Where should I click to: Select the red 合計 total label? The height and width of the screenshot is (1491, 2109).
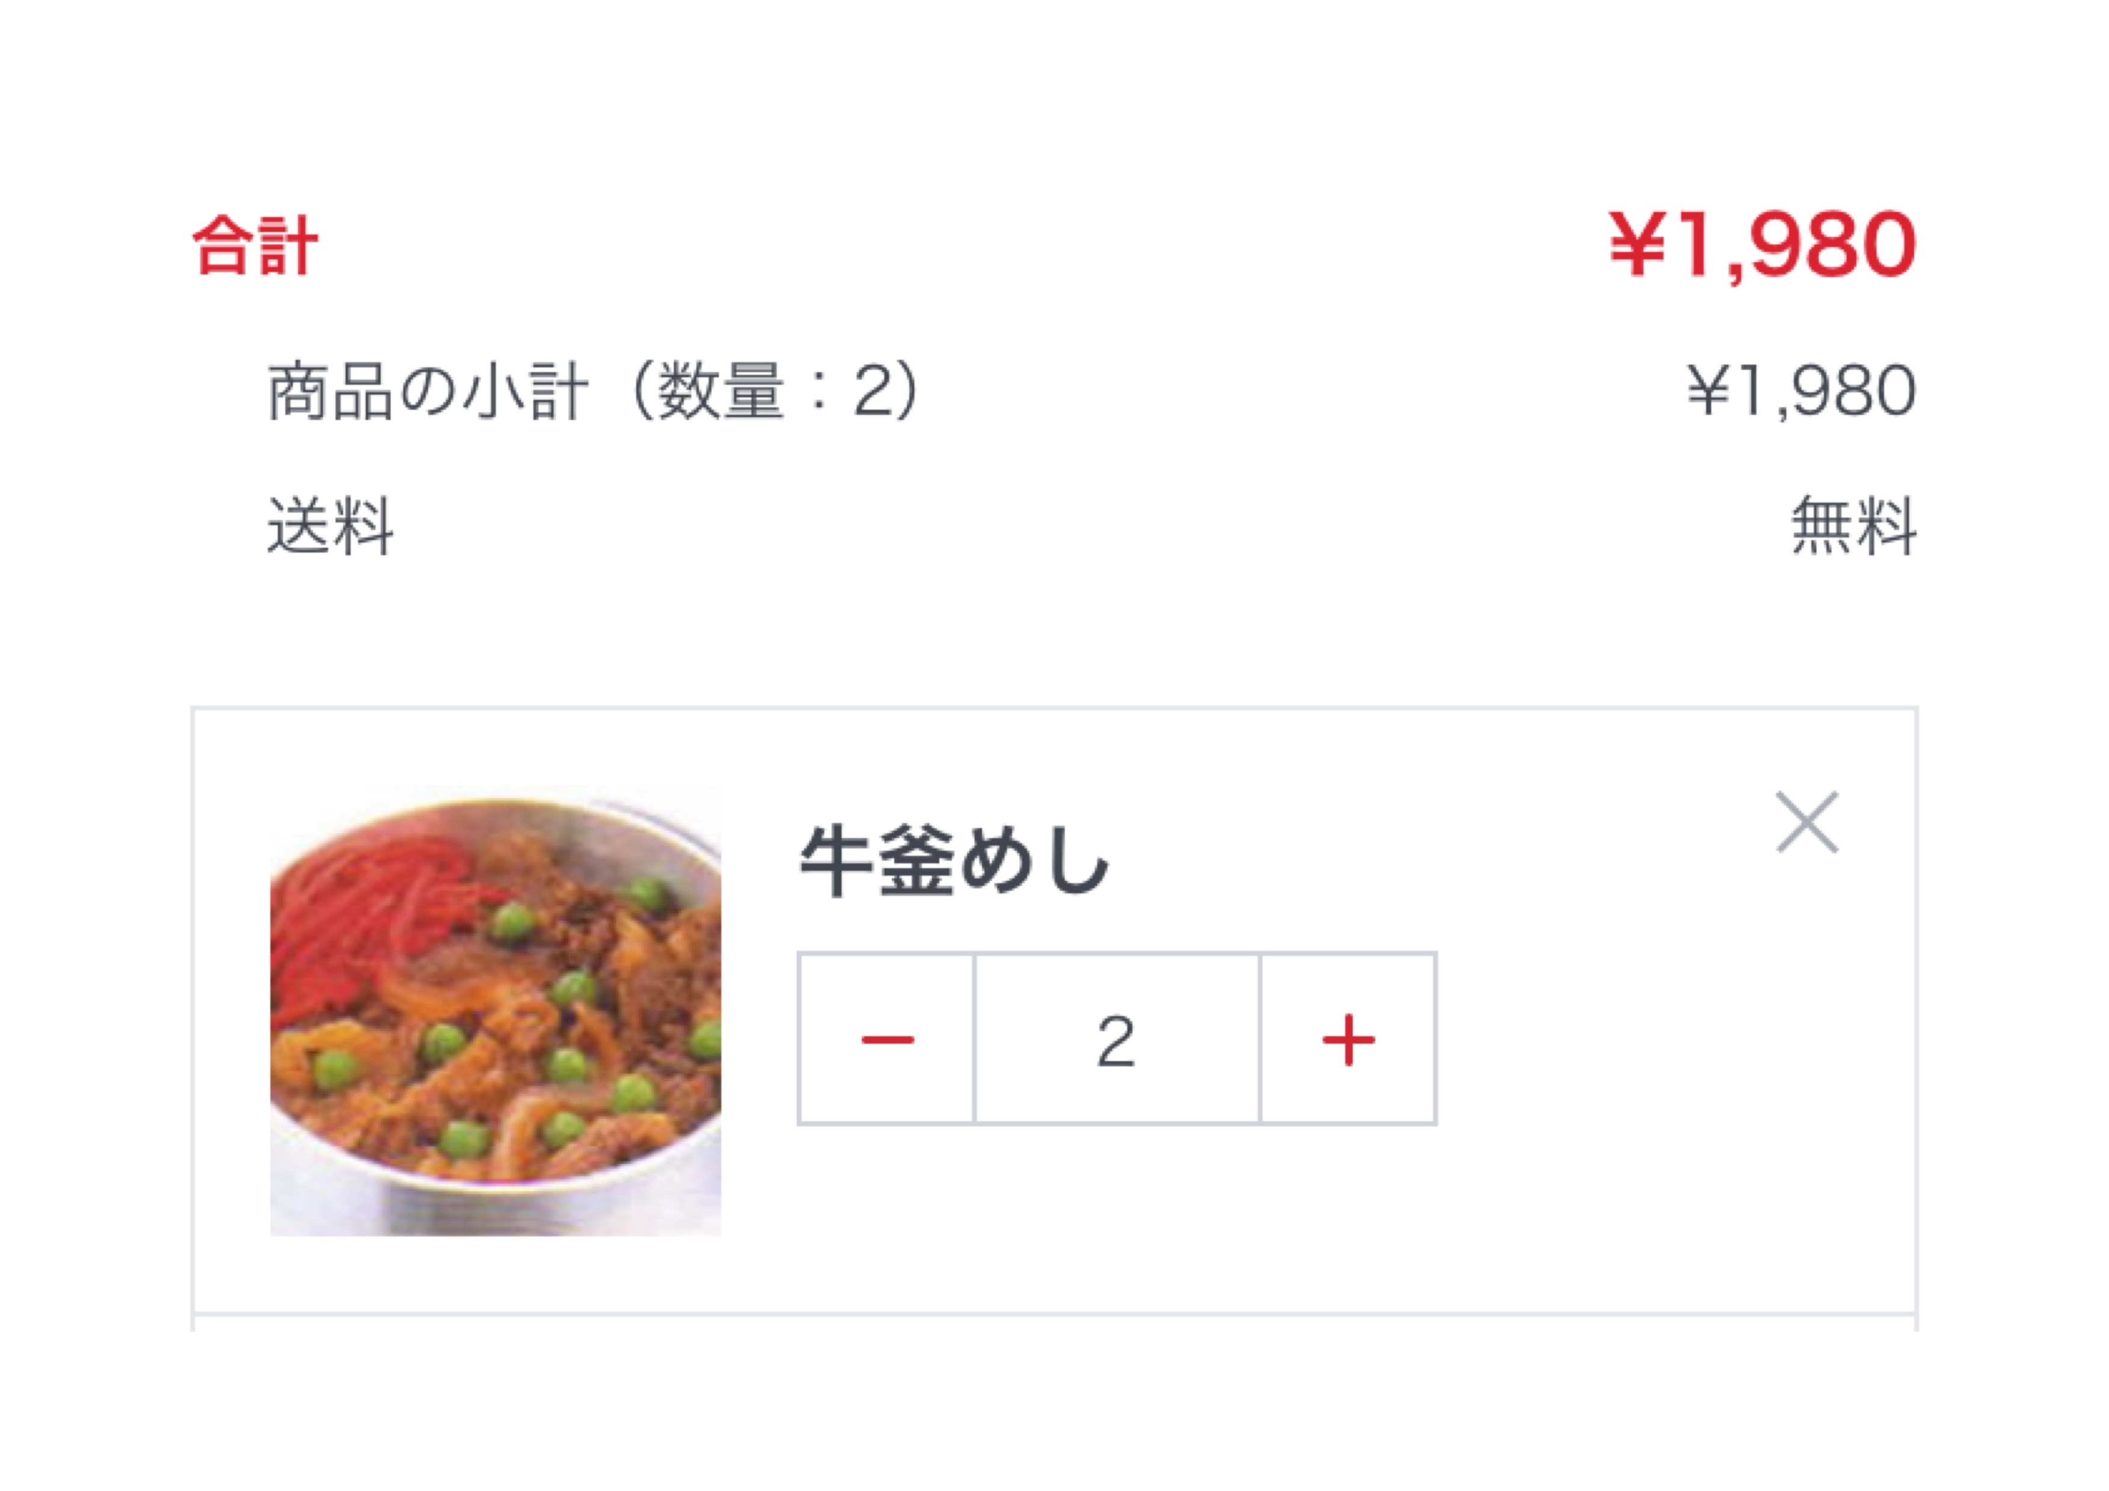(x=256, y=245)
